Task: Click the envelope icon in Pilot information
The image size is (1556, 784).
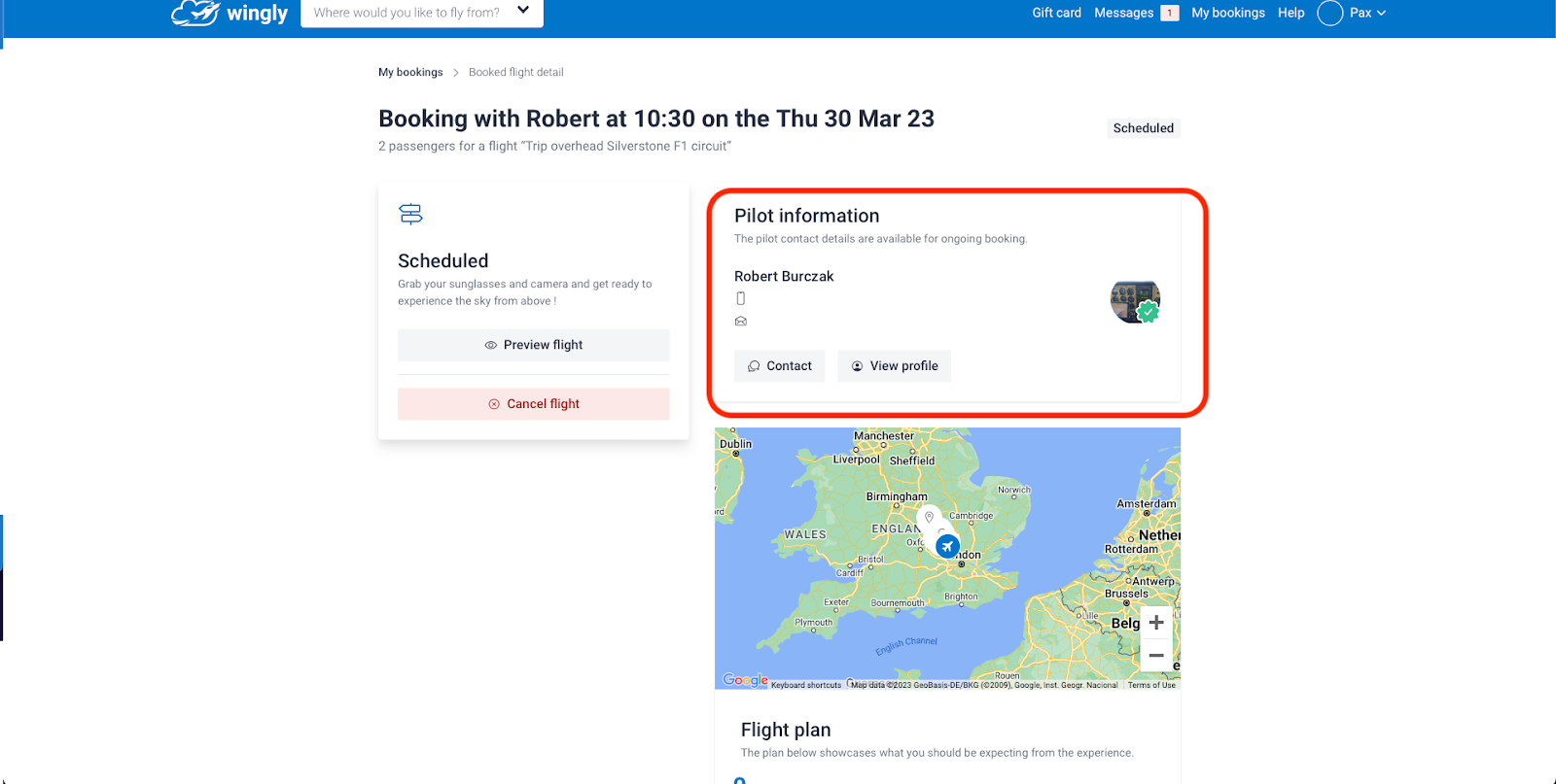Action: [x=741, y=322]
